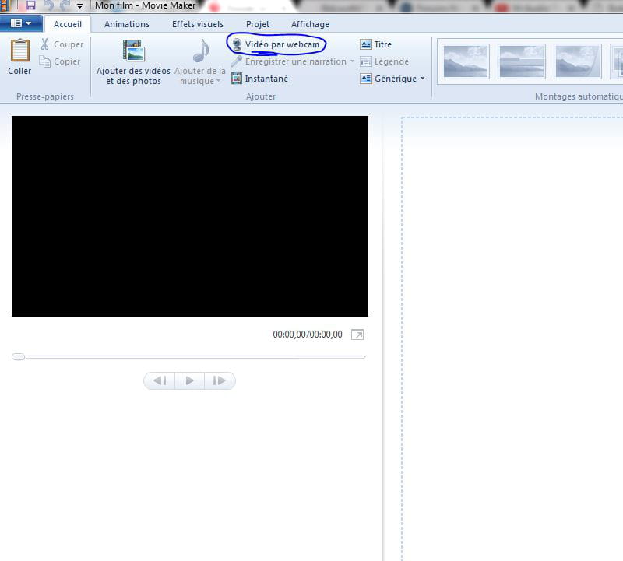Click the Redo arrow in quick access toolbar
This screenshot has height=561, width=623.
point(65,5)
